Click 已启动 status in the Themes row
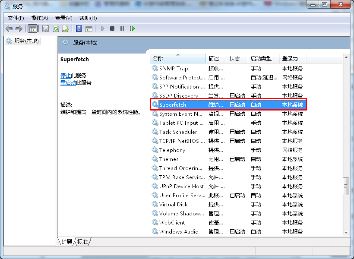 pyautogui.click(x=237, y=159)
